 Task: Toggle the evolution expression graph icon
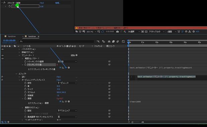pos(63,102)
